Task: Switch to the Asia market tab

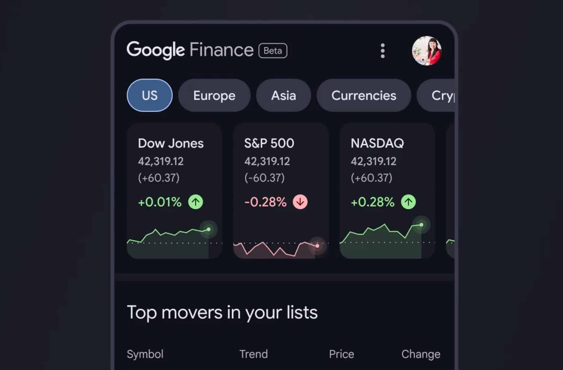Action: (283, 95)
